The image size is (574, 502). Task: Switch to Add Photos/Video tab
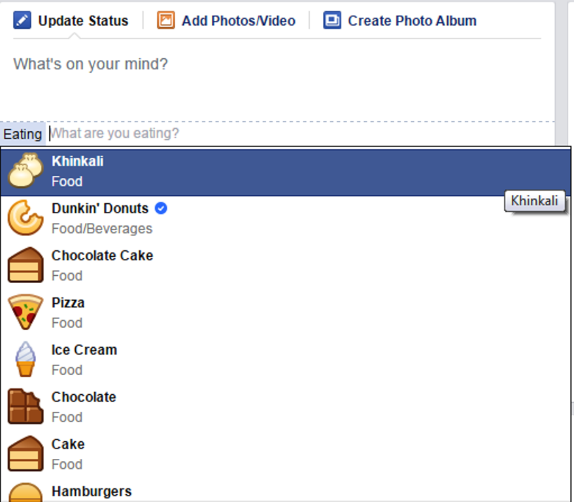pos(226,20)
